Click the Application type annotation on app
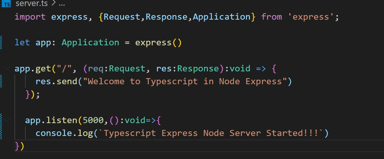This screenshot has width=384, height=159. (x=91, y=43)
